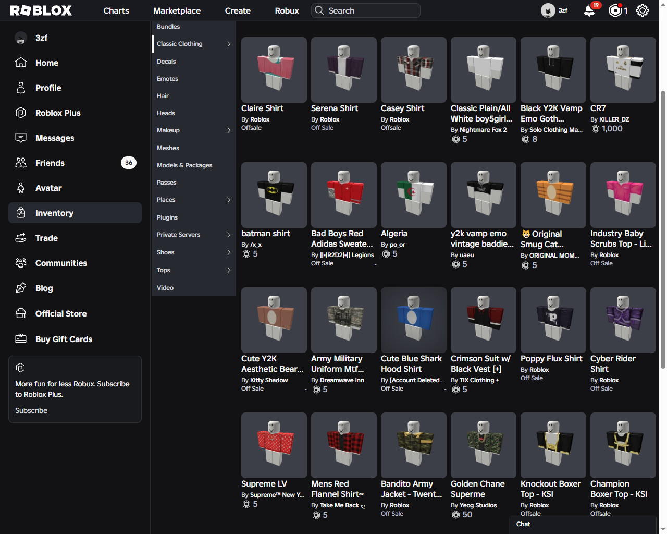The width and height of the screenshot is (667, 534).
Task: Open KILLER_DZ creator link
Action: 614,119
